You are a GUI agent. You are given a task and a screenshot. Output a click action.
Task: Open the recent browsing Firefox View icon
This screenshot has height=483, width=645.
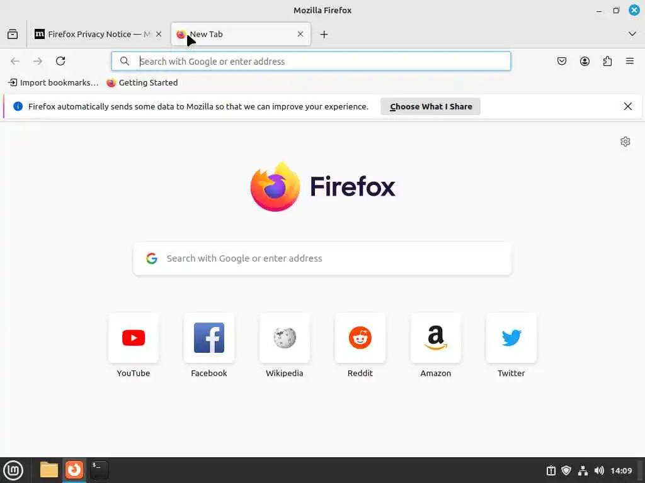click(13, 34)
